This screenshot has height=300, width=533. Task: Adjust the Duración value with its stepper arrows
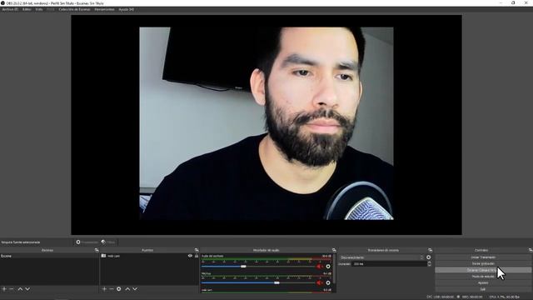(429, 264)
